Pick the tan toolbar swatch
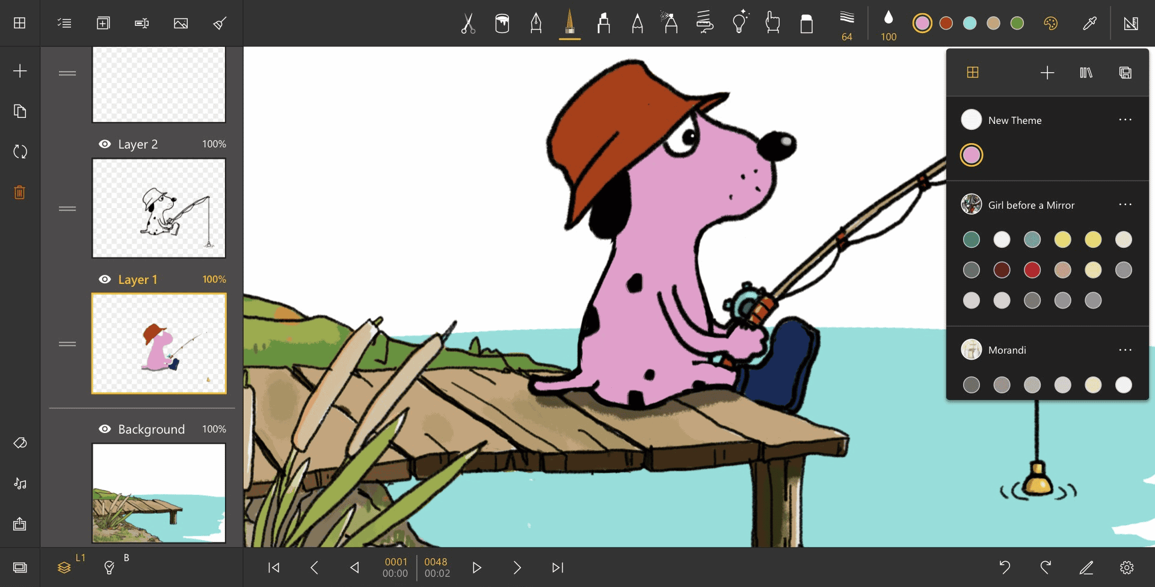Screen dimensions: 1155x587 click(x=993, y=23)
